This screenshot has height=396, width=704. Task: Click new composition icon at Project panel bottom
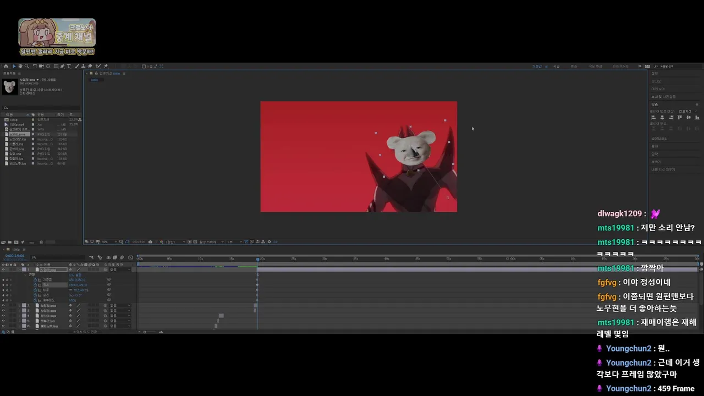click(16, 242)
